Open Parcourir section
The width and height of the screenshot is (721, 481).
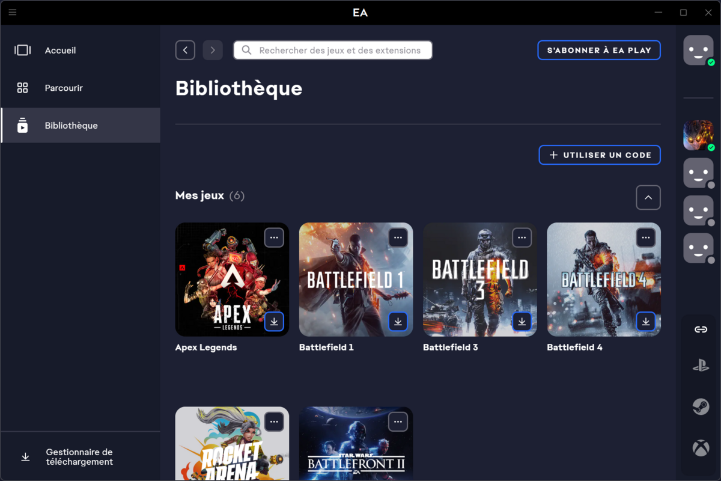point(81,88)
